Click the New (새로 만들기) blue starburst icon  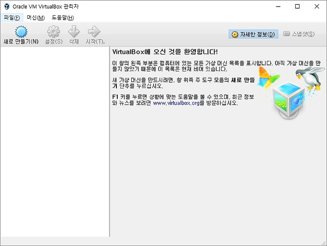(x=21, y=32)
